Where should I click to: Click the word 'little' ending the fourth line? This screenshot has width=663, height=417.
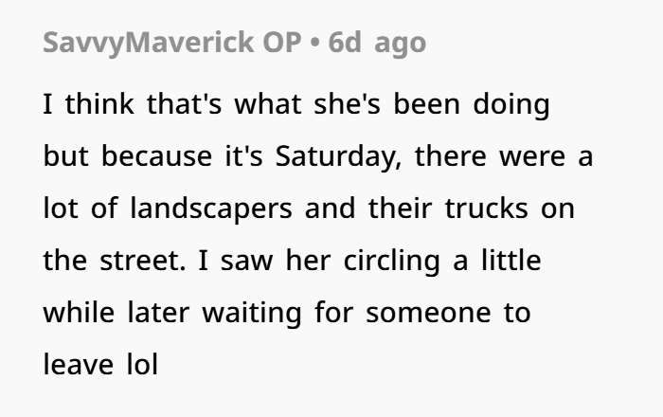click(511, 261)
